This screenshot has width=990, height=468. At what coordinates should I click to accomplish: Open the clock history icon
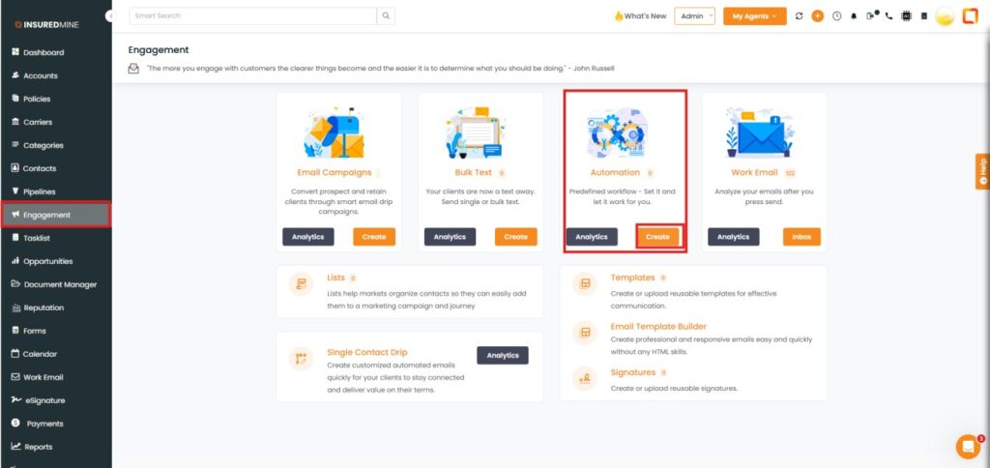pos(836,16)
